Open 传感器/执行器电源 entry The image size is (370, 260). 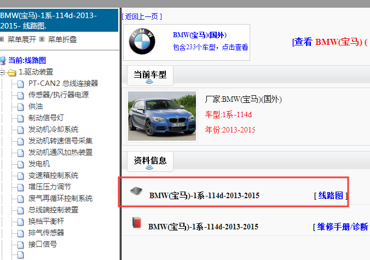coord(59,95)
